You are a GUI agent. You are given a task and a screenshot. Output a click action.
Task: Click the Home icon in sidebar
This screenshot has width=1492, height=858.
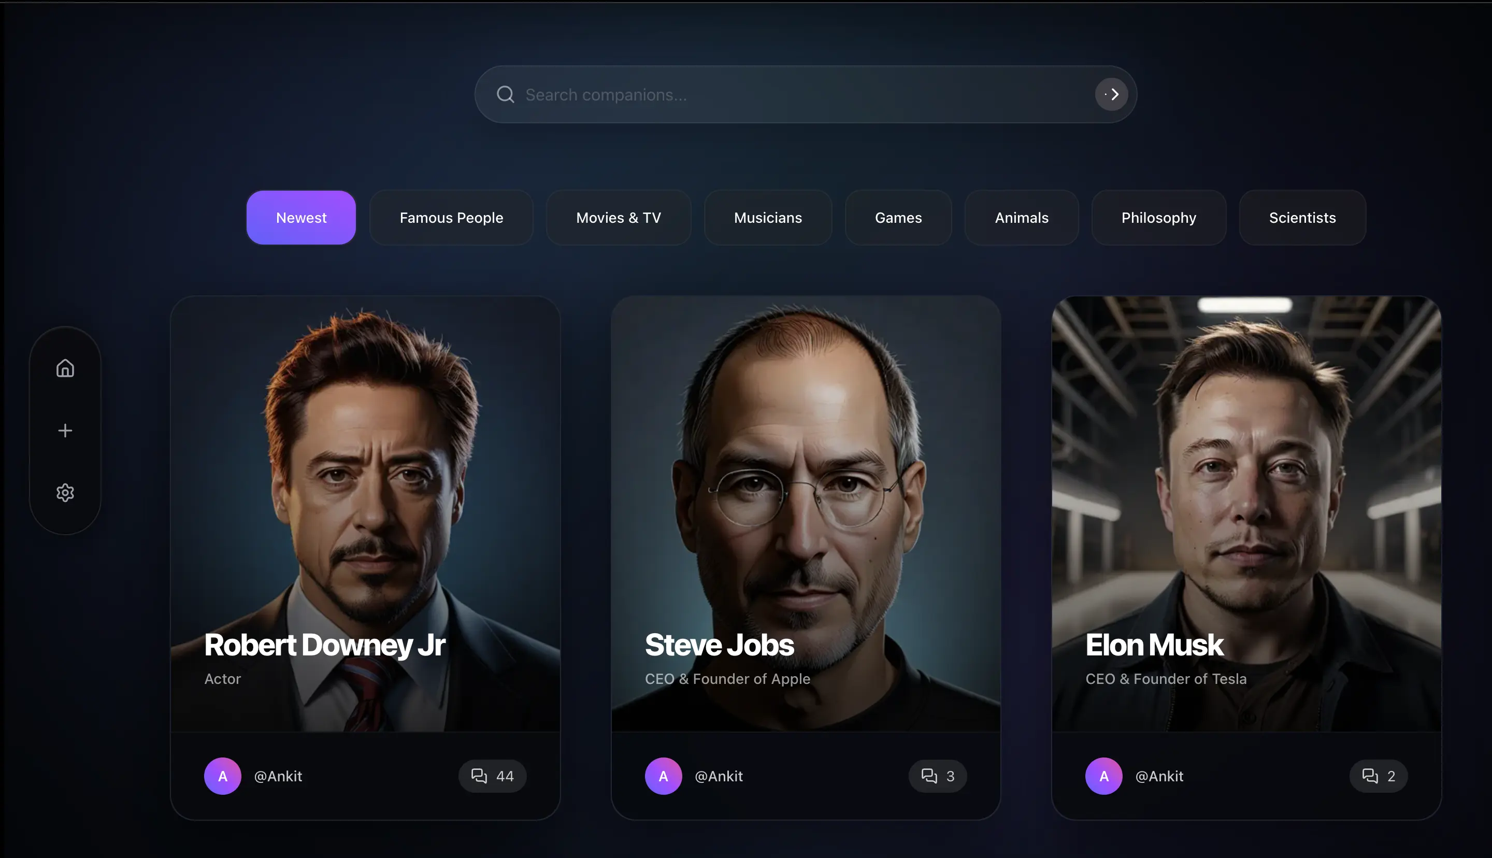(65, 368)
